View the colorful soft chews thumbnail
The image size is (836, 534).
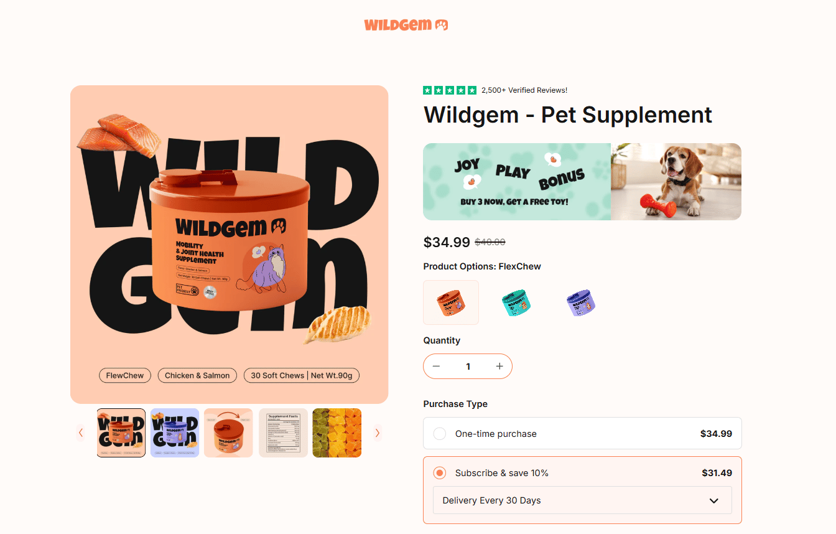click(x=337, y=433)
